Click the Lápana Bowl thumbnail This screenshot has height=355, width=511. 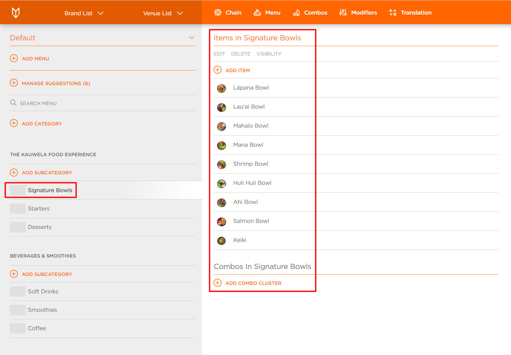pos(221,88)
